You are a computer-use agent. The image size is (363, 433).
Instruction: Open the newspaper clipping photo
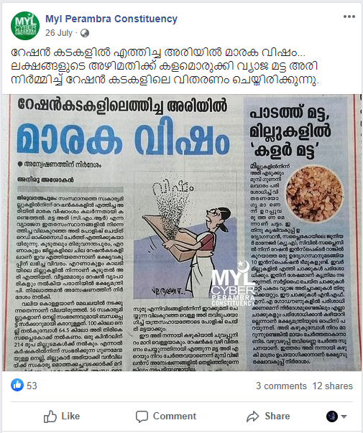pos(182,233)
